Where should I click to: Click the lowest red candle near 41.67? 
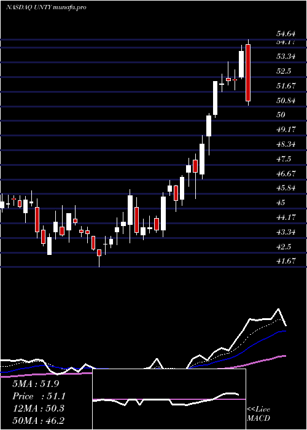pyautogui.click(x=99, y=252)
